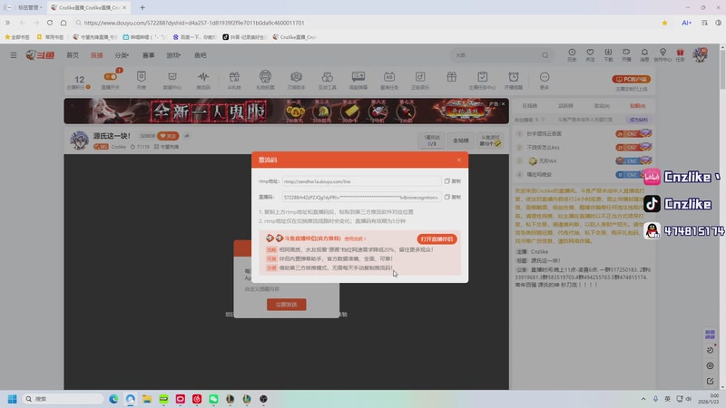The height and width of the screenshot is (408, 726).
Task: Open the 高能弹幕 icon
Action: click(x=358, y=80)
